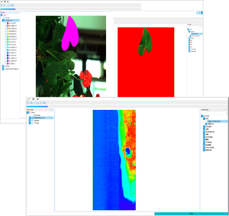Toggle the ClassBand_1.0 checkbox in the front layer tree
The height and width of the screenshot is (216, 229).
pos(32,118)
